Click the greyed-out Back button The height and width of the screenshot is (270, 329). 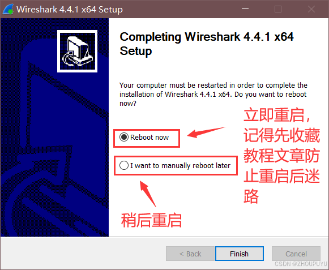(x=190, y=254)
